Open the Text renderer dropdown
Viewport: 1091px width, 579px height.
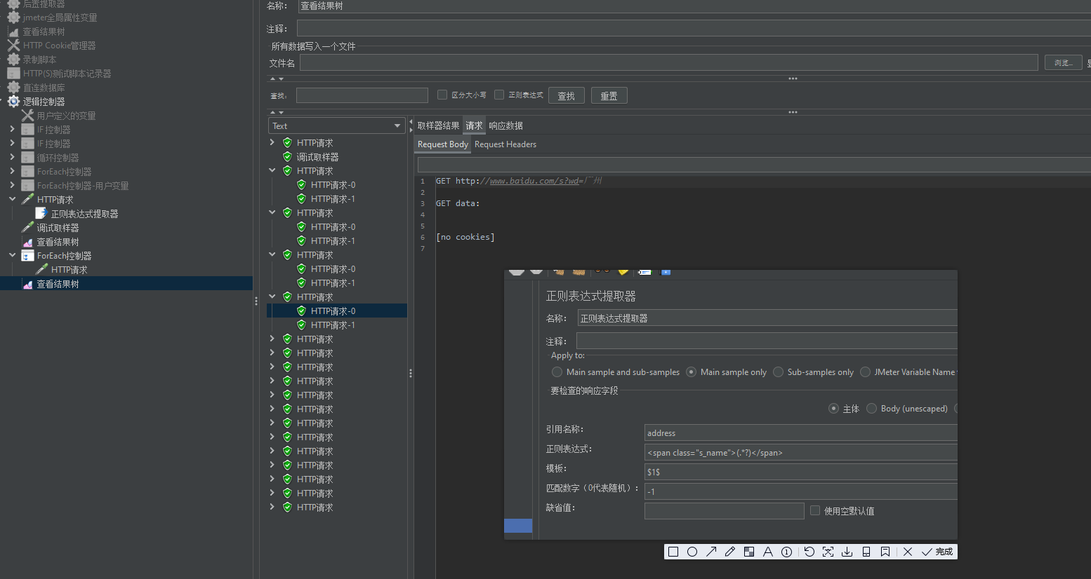(336, 125)
